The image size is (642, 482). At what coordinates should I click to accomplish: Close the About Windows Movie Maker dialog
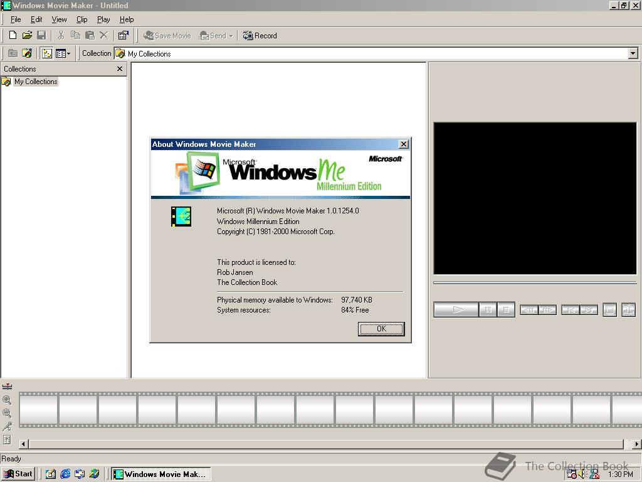[x=403, y=144]
